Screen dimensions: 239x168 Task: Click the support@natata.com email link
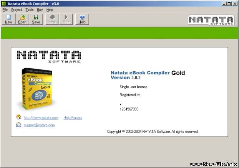(39, 125)
